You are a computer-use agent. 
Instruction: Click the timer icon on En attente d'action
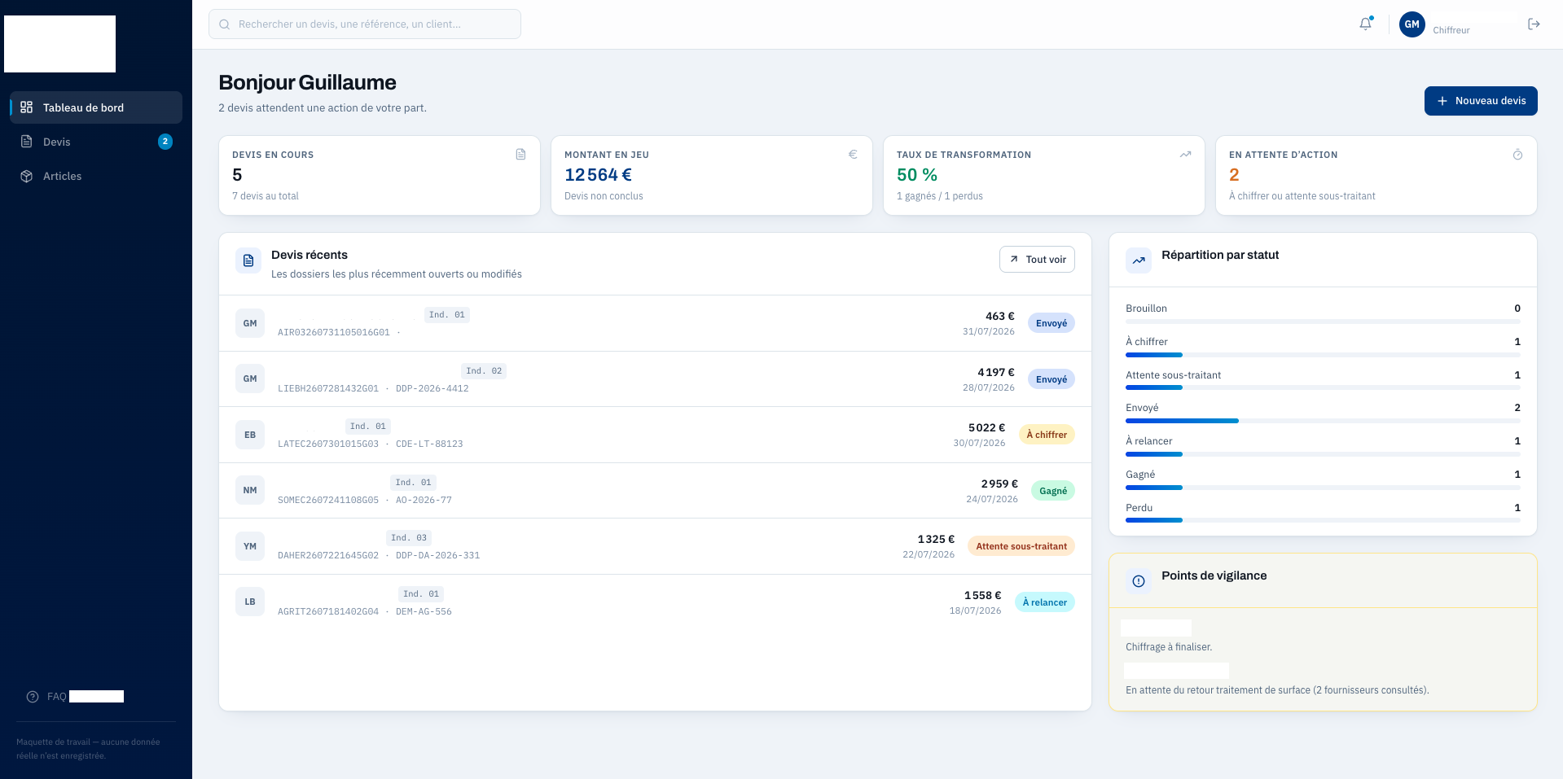pyautogui.click(x=1517, y=155)
